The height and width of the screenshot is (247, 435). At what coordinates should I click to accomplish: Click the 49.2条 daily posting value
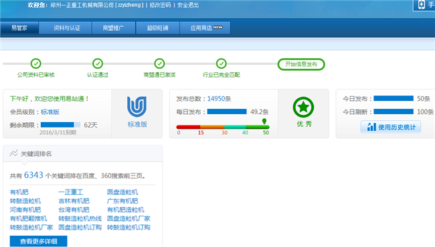click(x=260, y=111)
